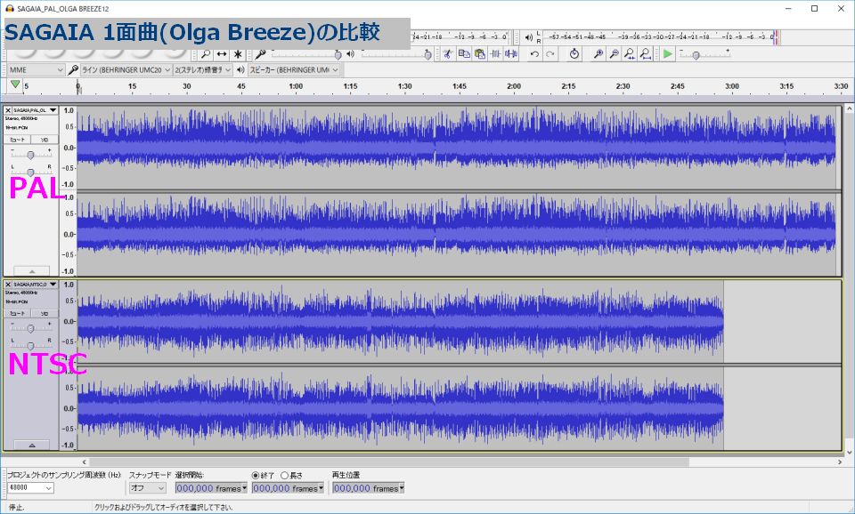Image resolution: width=855 pixels, height=514 pixels.
Task: Open the PAL track name dropdown menu
Action: pos(53,110)
